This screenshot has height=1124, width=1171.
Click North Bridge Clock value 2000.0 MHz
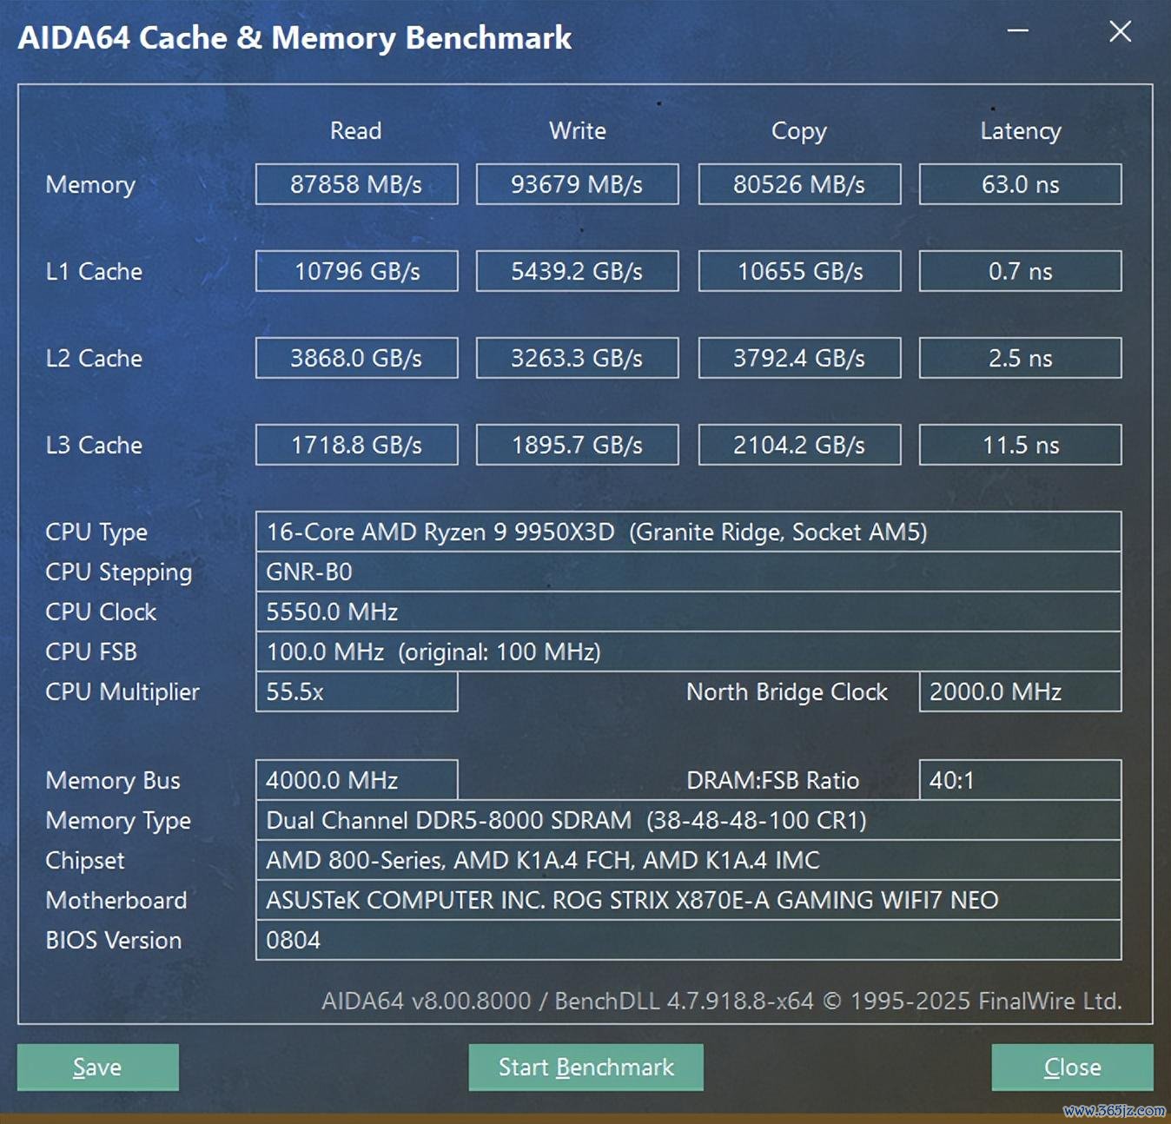pos(1020,691)
